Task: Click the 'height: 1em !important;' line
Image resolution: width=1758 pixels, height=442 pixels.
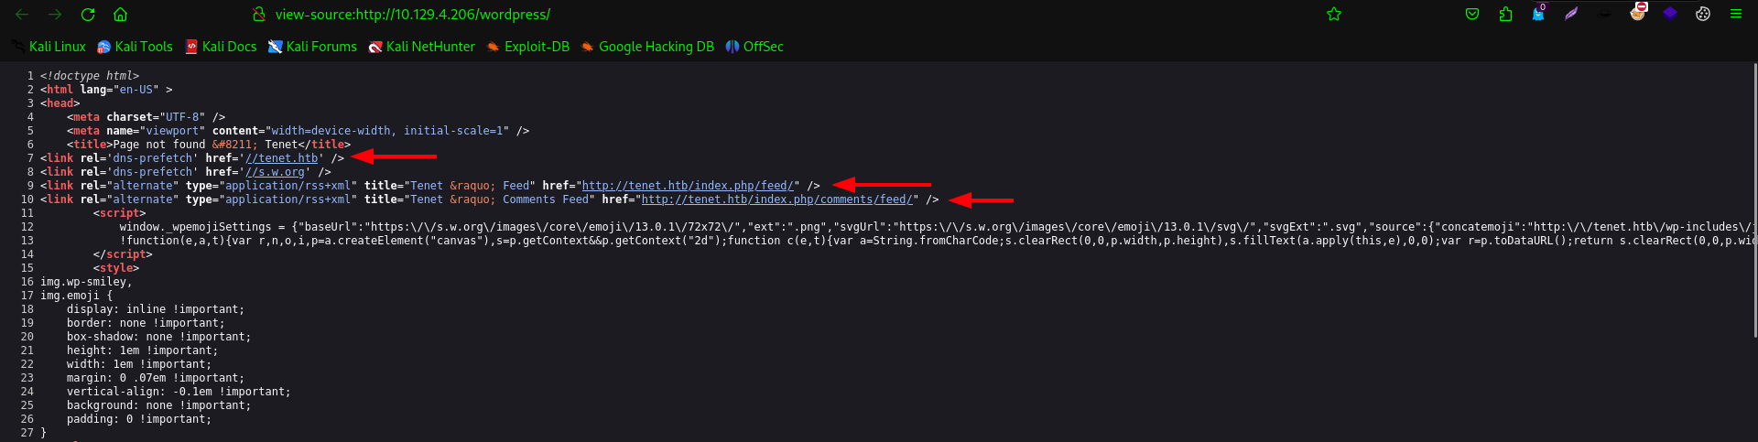Action: (142, 350)
